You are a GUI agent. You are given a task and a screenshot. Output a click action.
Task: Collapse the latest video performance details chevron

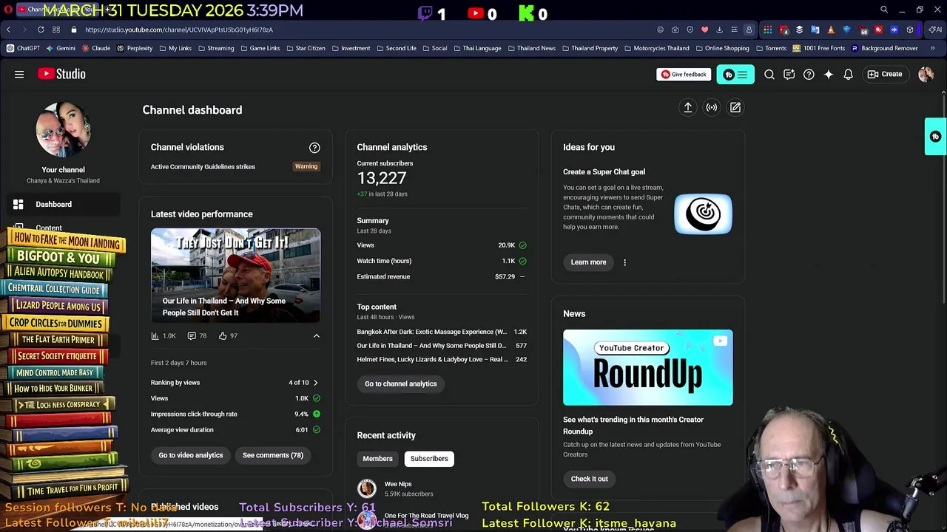pyautogui.click(x=316, y=336)
